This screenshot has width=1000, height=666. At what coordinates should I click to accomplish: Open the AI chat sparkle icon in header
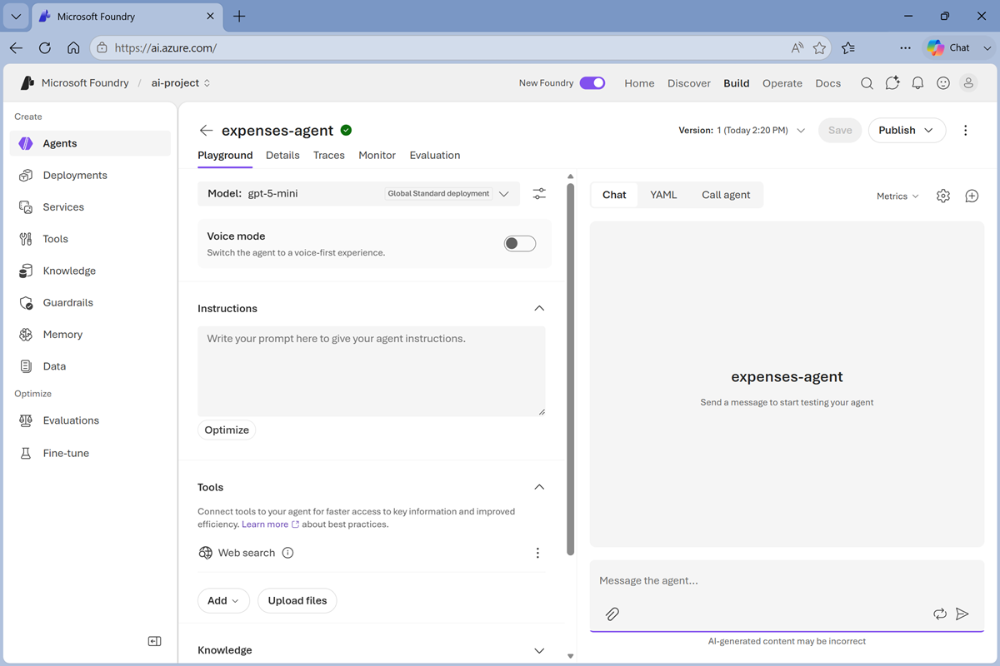point(892,83)
